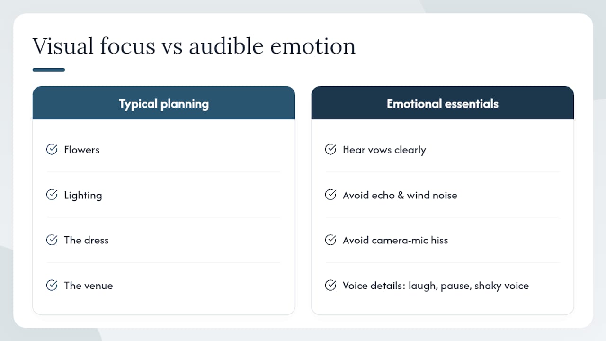The image size is (606, 341).
Task: Click the check icon beside Lighting
Action: pyautogui.click(x=52, y=195)
